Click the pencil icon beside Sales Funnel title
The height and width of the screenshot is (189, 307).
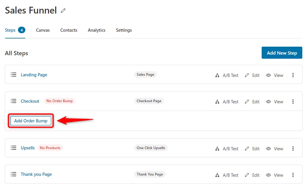pos(63,11)
